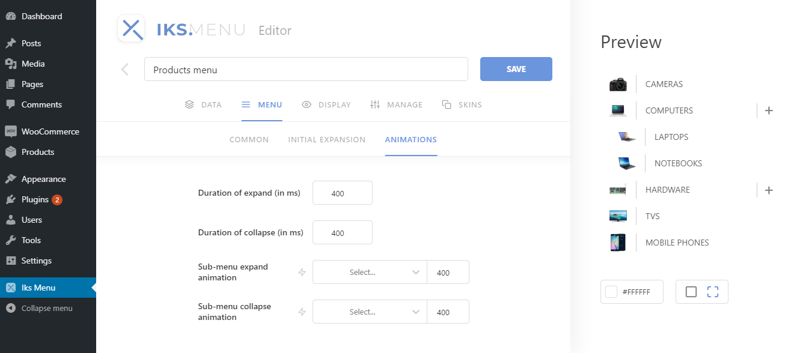Open the Sub-menu expand animation dropdown
809x353 pixels.
(369, 272)
